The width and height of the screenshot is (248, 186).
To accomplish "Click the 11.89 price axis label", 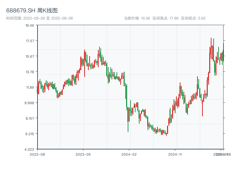I will click(x=30, y=87).
